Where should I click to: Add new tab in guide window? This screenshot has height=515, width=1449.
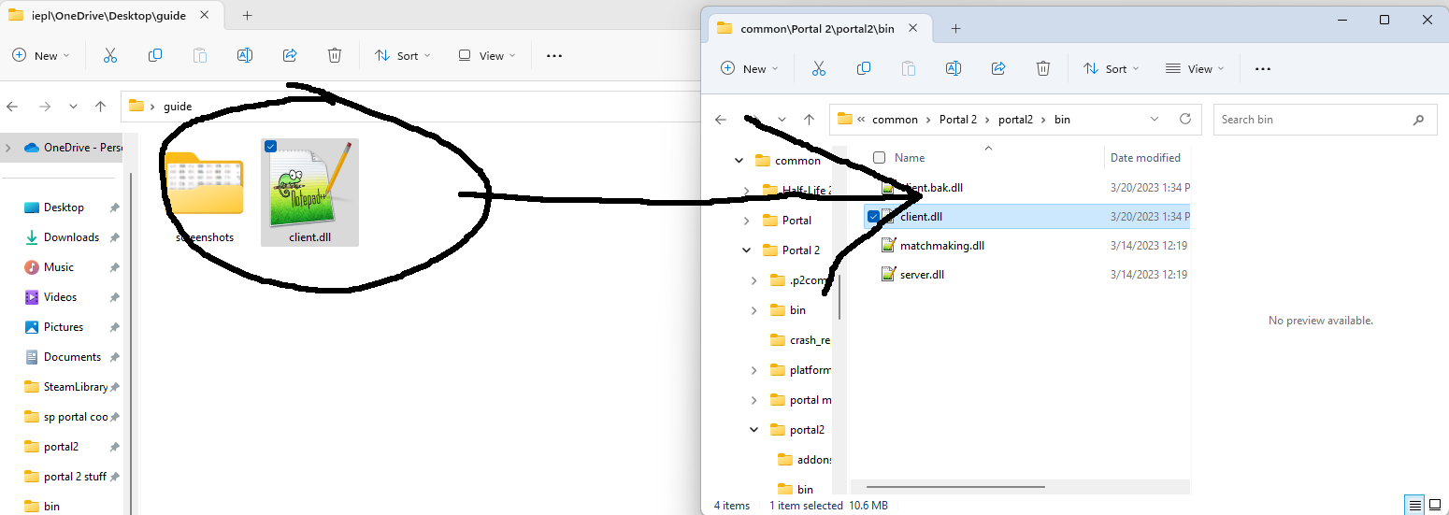click(247, 16)
